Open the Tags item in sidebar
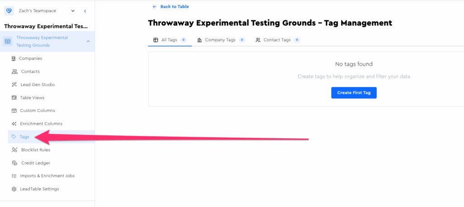The width and height of the screenshot is (464, 207). pyautogui.click(x=24, y=137)
